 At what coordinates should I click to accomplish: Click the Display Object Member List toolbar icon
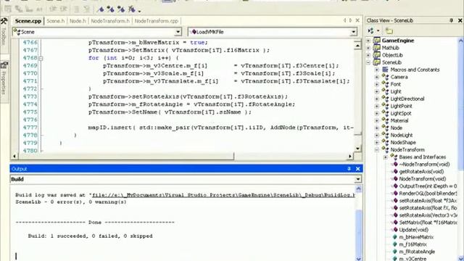pos(8,9)
